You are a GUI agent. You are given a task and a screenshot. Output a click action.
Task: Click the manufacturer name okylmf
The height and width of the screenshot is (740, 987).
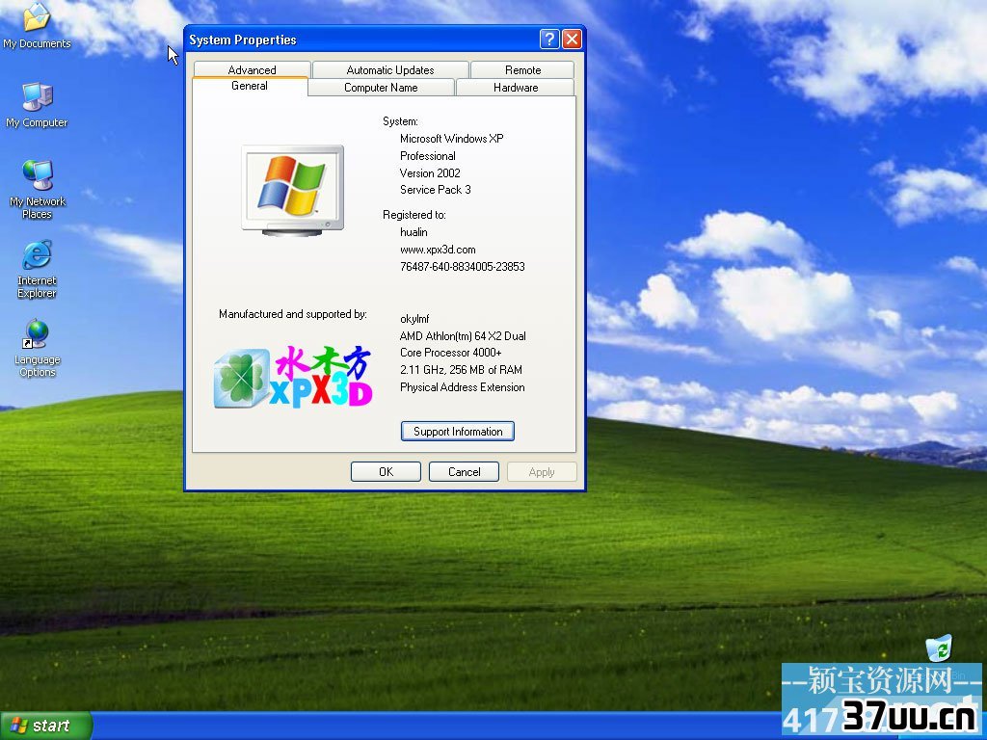point(414,319)
